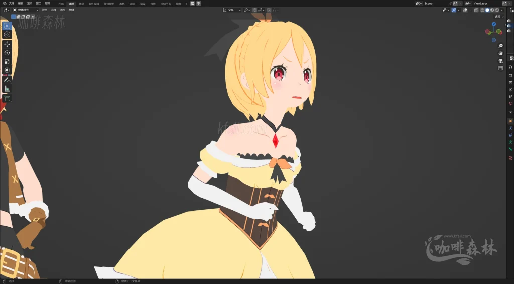Select the Transform tool
This screenshot has width=514, height=284.
(7, 70)
